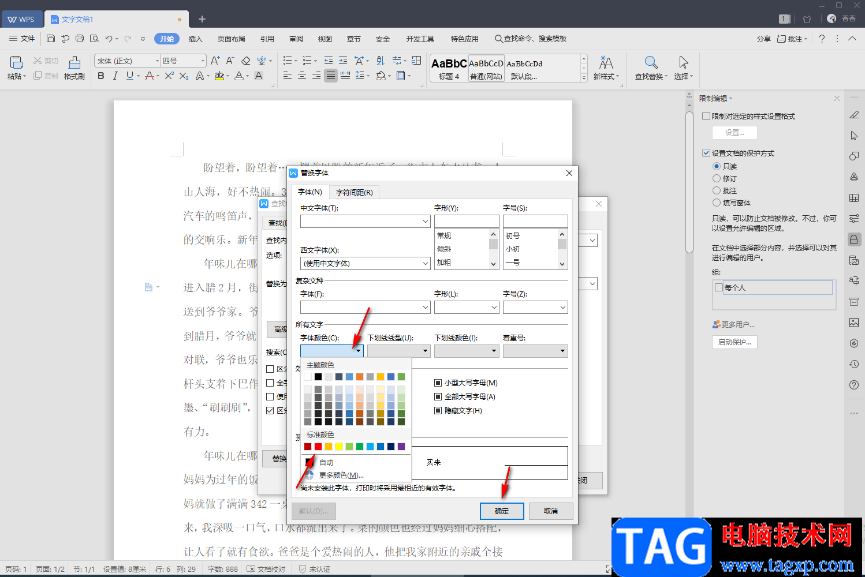The width and height of the screenshot is (865, 577).
Task: Toggle 小型大写字母(M) checkbox
Action: coord(438,383)
